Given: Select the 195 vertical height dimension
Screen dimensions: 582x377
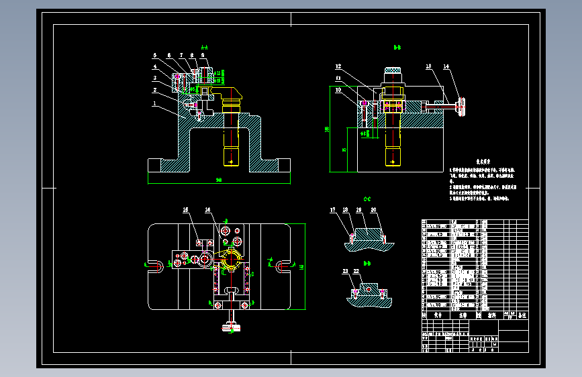Looking at the screenshot, I should point(327,129).
